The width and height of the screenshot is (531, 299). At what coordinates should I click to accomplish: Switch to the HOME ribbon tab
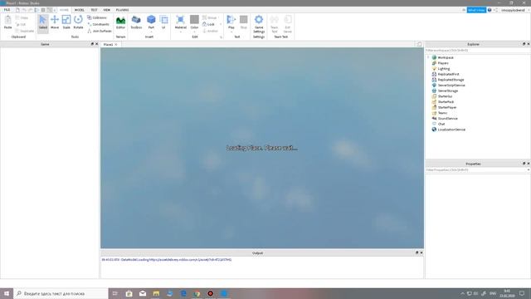point(64,10)
